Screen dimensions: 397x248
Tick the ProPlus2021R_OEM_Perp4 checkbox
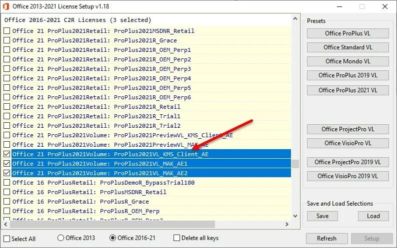pyautogui.click(x=7, y=78)
